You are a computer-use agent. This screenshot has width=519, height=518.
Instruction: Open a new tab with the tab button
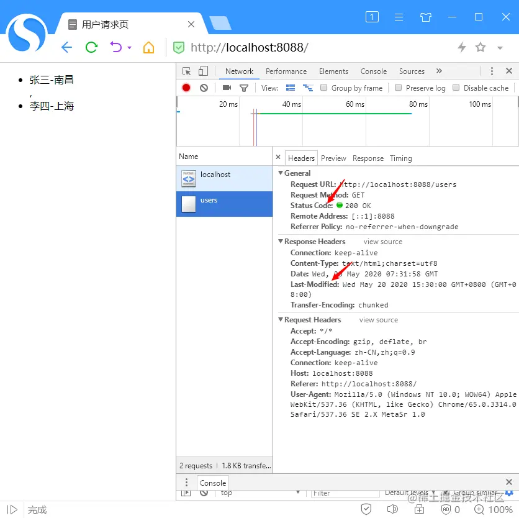click(220, 23)
